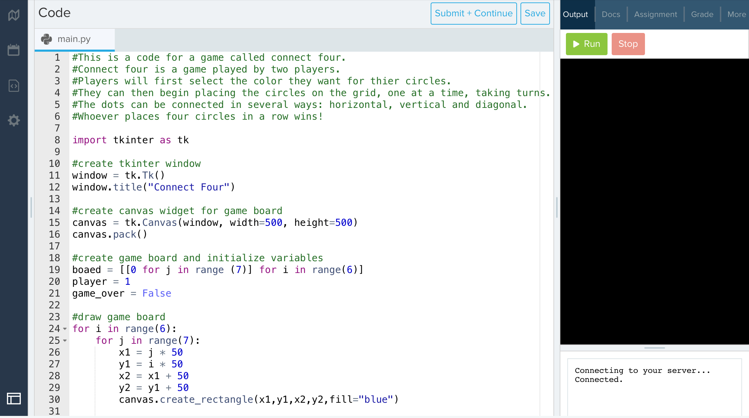This screenshot has width=749, height=418.
Task: Switch to the Assignment tab
Action: [655, 15]
